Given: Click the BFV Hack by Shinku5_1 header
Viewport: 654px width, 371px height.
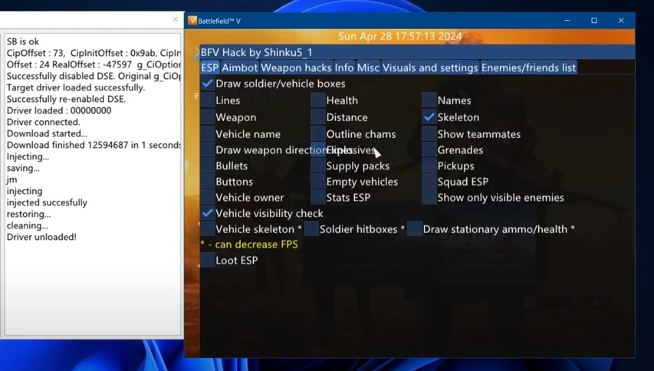Looking at the screenshot, I should 257,53.
